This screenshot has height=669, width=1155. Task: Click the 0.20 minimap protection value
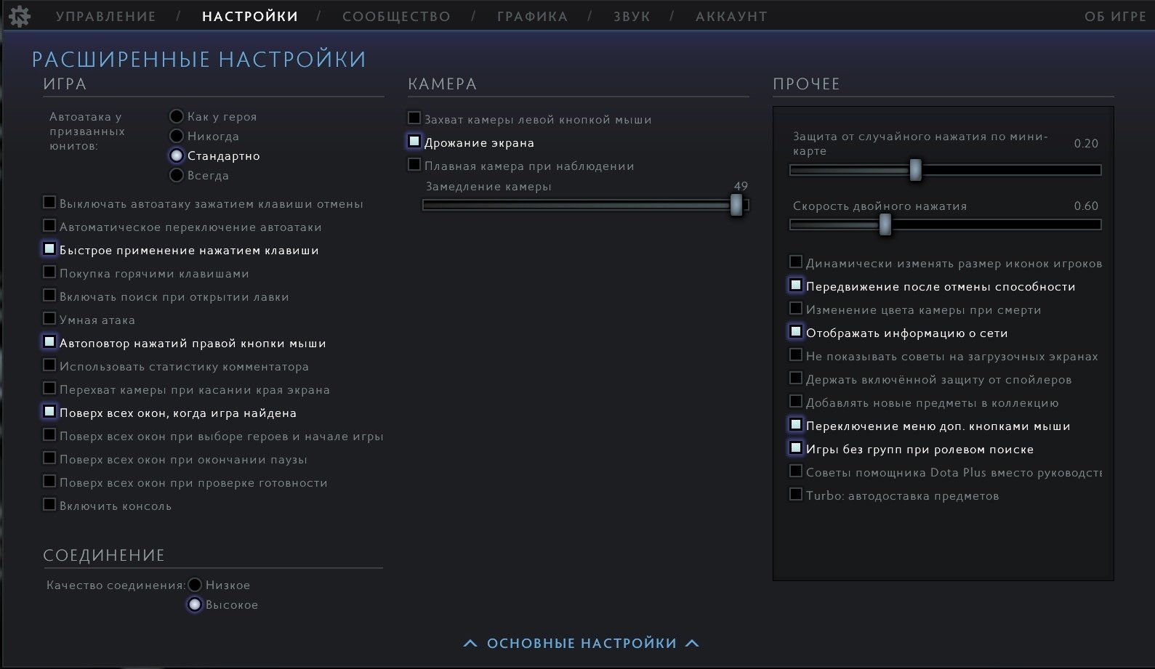coord(1086,144)
